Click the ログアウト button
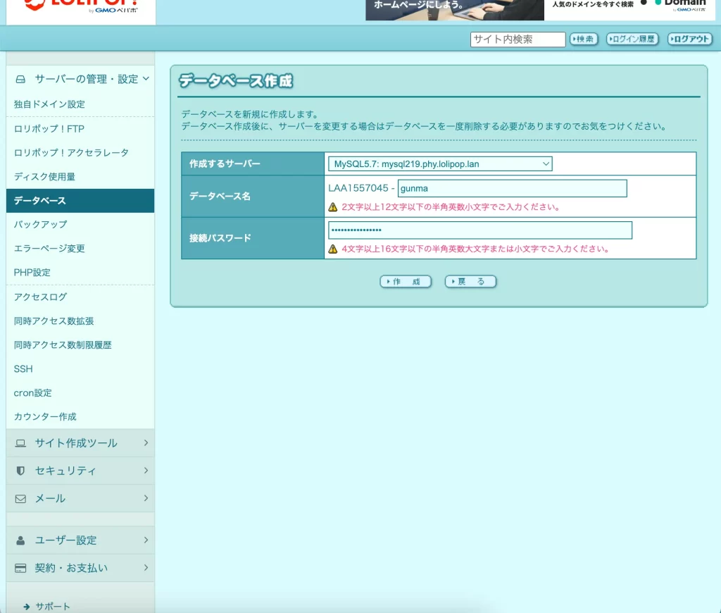The image size is (721, 613). click(690, 39)
